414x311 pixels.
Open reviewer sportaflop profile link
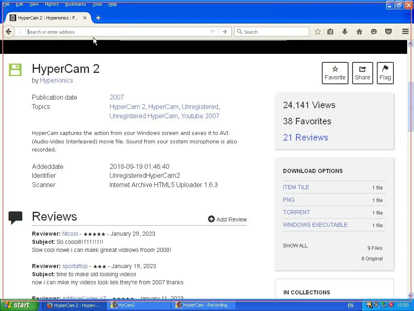[75, 266]
